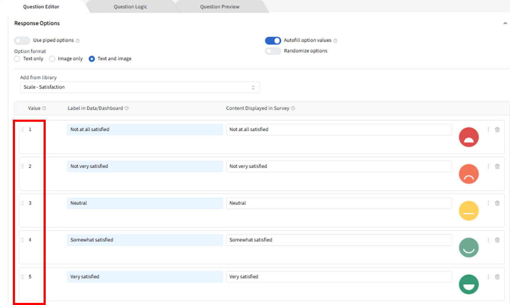Click the red sad face image

[x=469, y=137]
